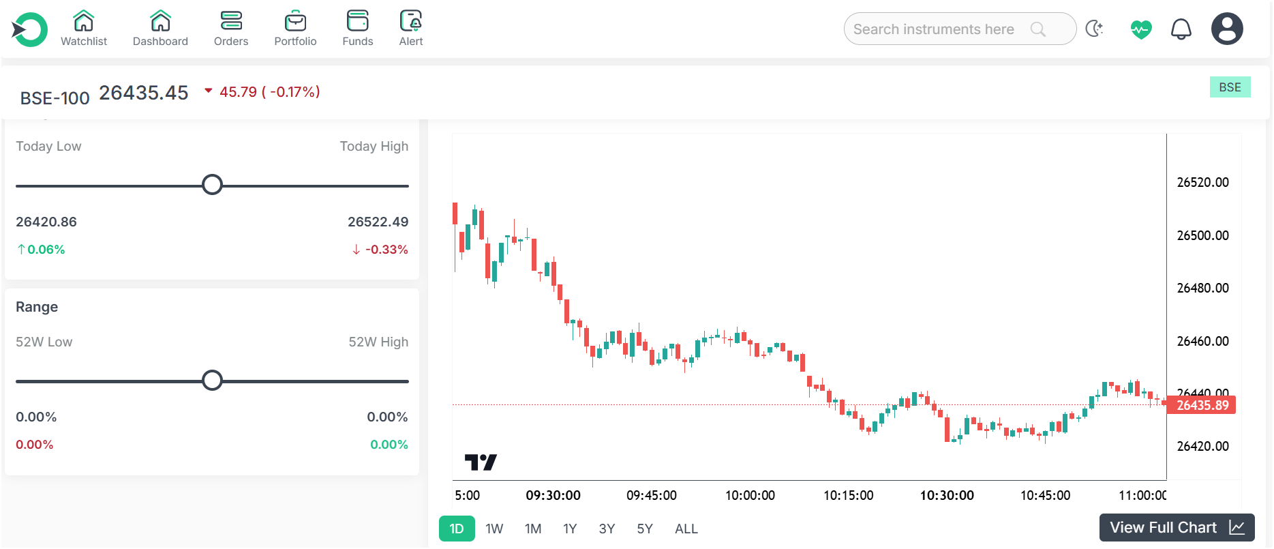Click the green heartbeat health icon
Screen dimensions: 1274x549
(x=1140, y=29)
